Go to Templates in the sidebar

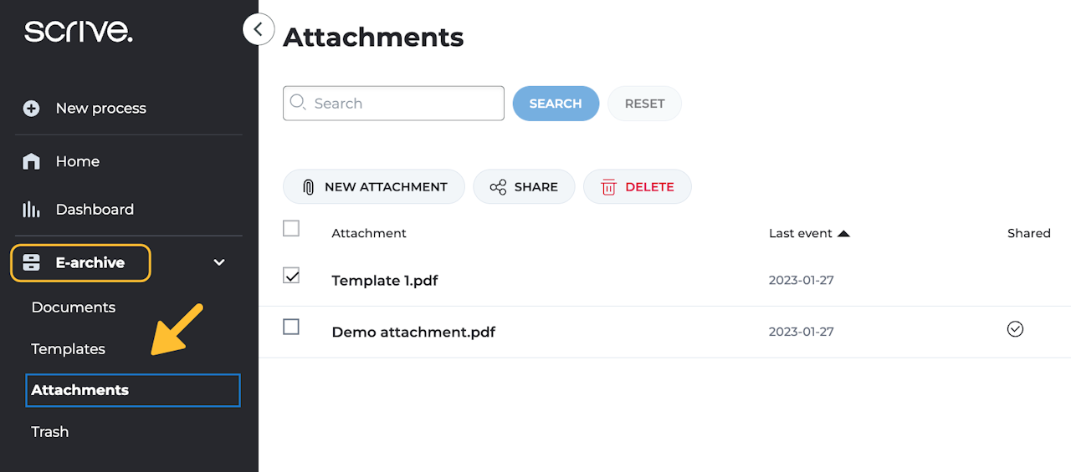(69, 349)
